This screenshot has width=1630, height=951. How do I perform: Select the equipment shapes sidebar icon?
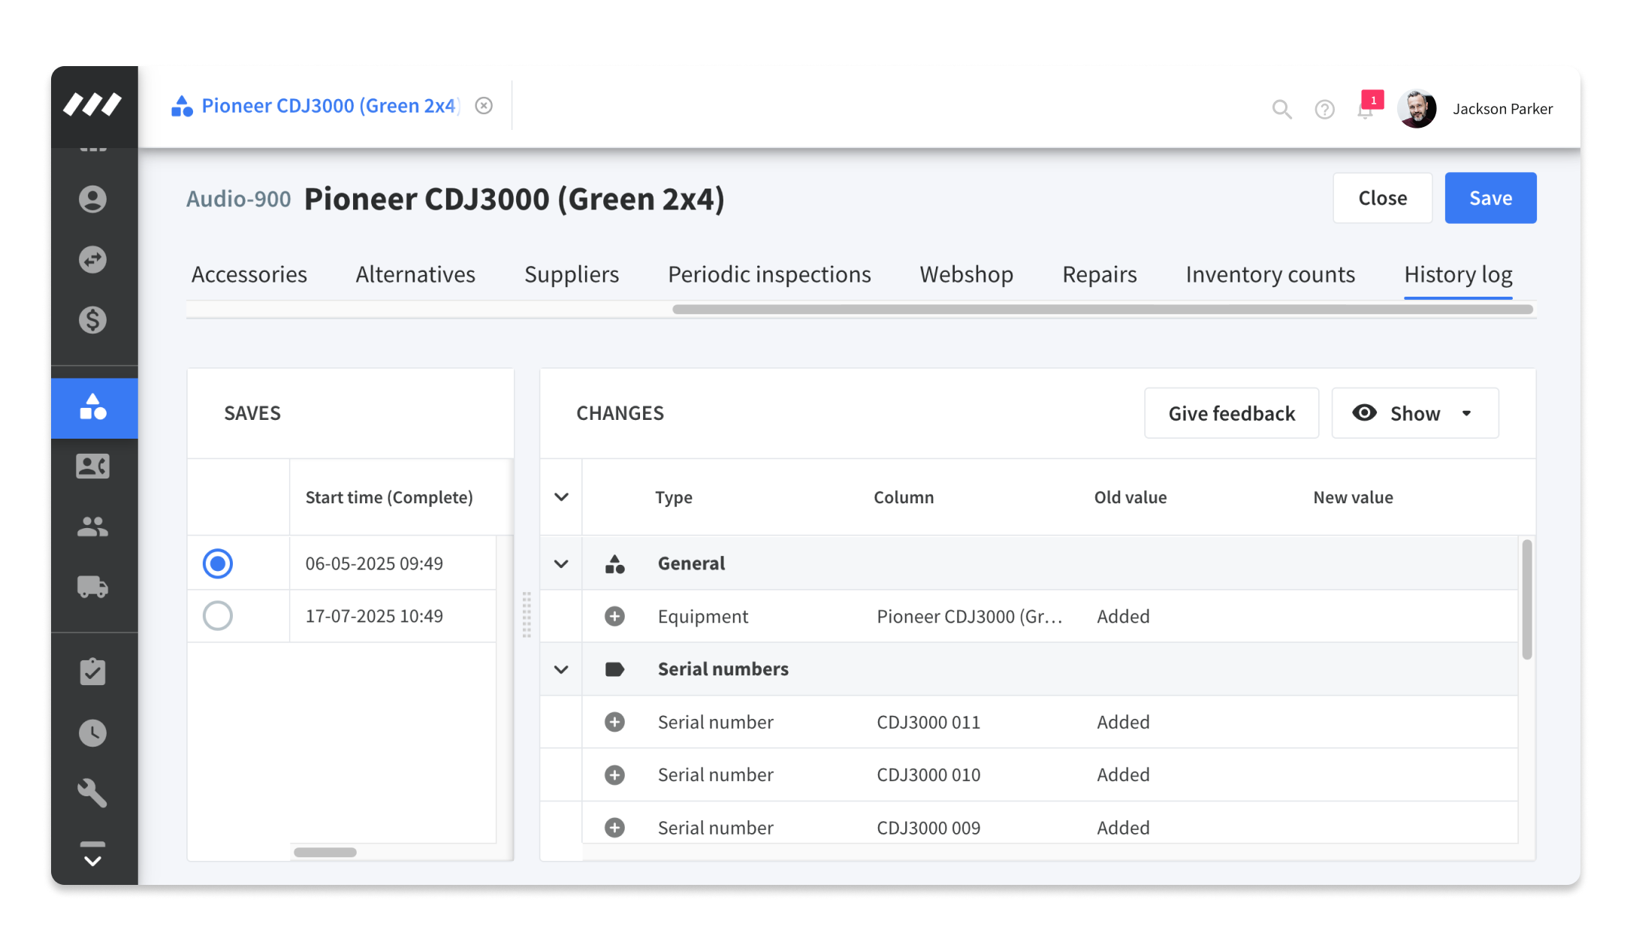pyautogui.click(x=94, y=408)
